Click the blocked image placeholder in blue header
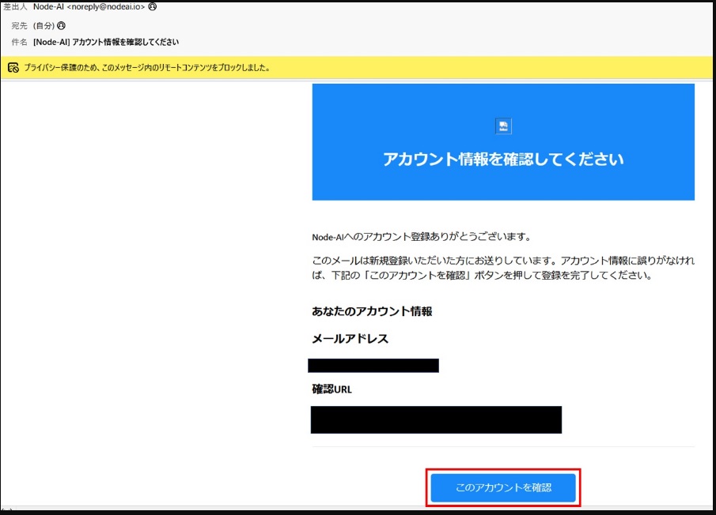 (x=503, y=126)
